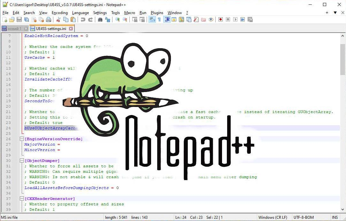This screenshot has height=221, width=346.
Task: Click the Open file toolbar icon
Action: (12, 19)
